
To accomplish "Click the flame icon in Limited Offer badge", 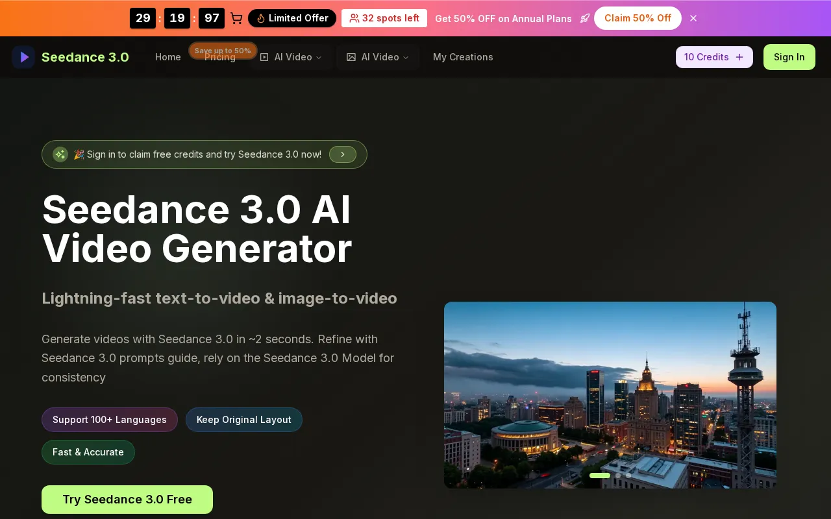I will (261, 18).
